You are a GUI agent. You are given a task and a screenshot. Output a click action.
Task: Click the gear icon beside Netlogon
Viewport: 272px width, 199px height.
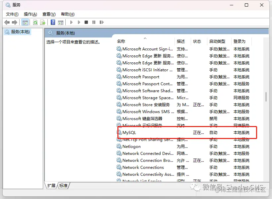[x=119, y=146]
